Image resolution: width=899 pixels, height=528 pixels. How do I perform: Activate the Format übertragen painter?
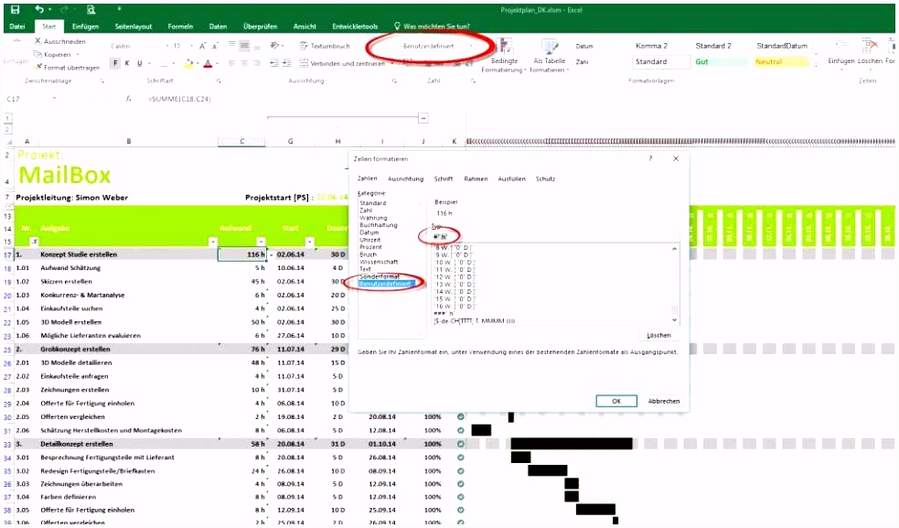click(67, 67)
